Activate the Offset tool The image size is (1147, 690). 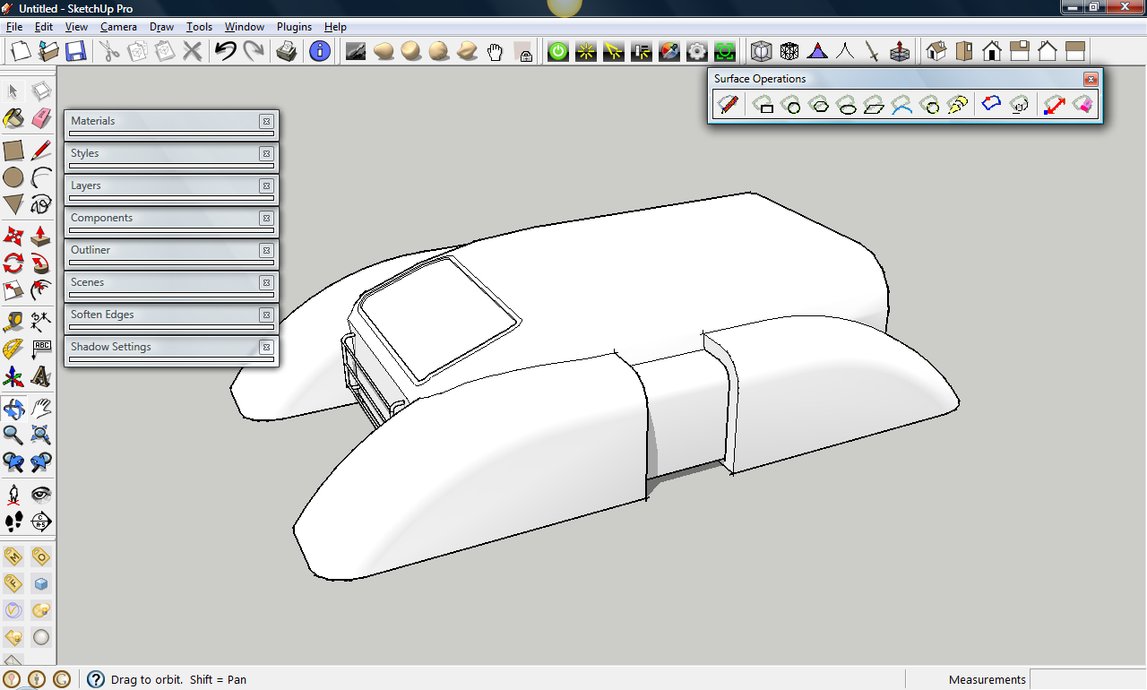41,290
